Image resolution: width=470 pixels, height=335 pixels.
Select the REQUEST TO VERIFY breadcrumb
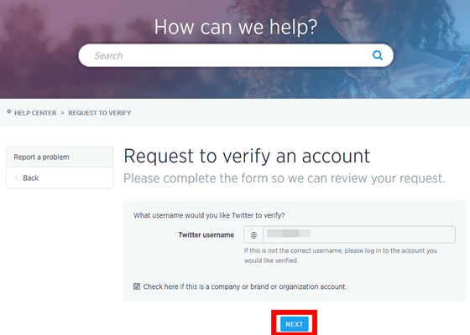pos(100,113)
